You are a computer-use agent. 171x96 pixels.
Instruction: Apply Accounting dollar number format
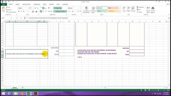(69, 11)
